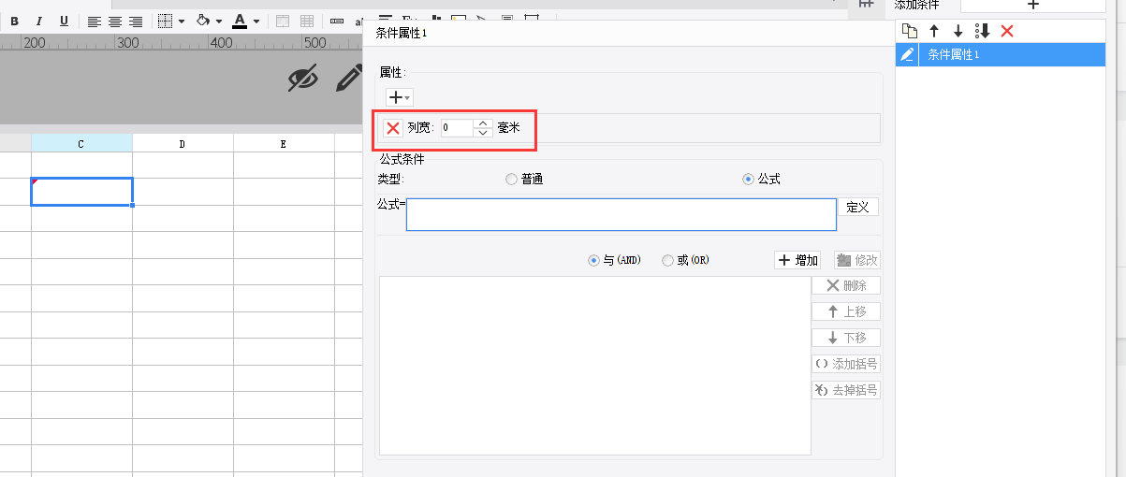The width and height of the screenshot is (1126, 477).
Task: Click the cell border style icon
Action: 165,21
